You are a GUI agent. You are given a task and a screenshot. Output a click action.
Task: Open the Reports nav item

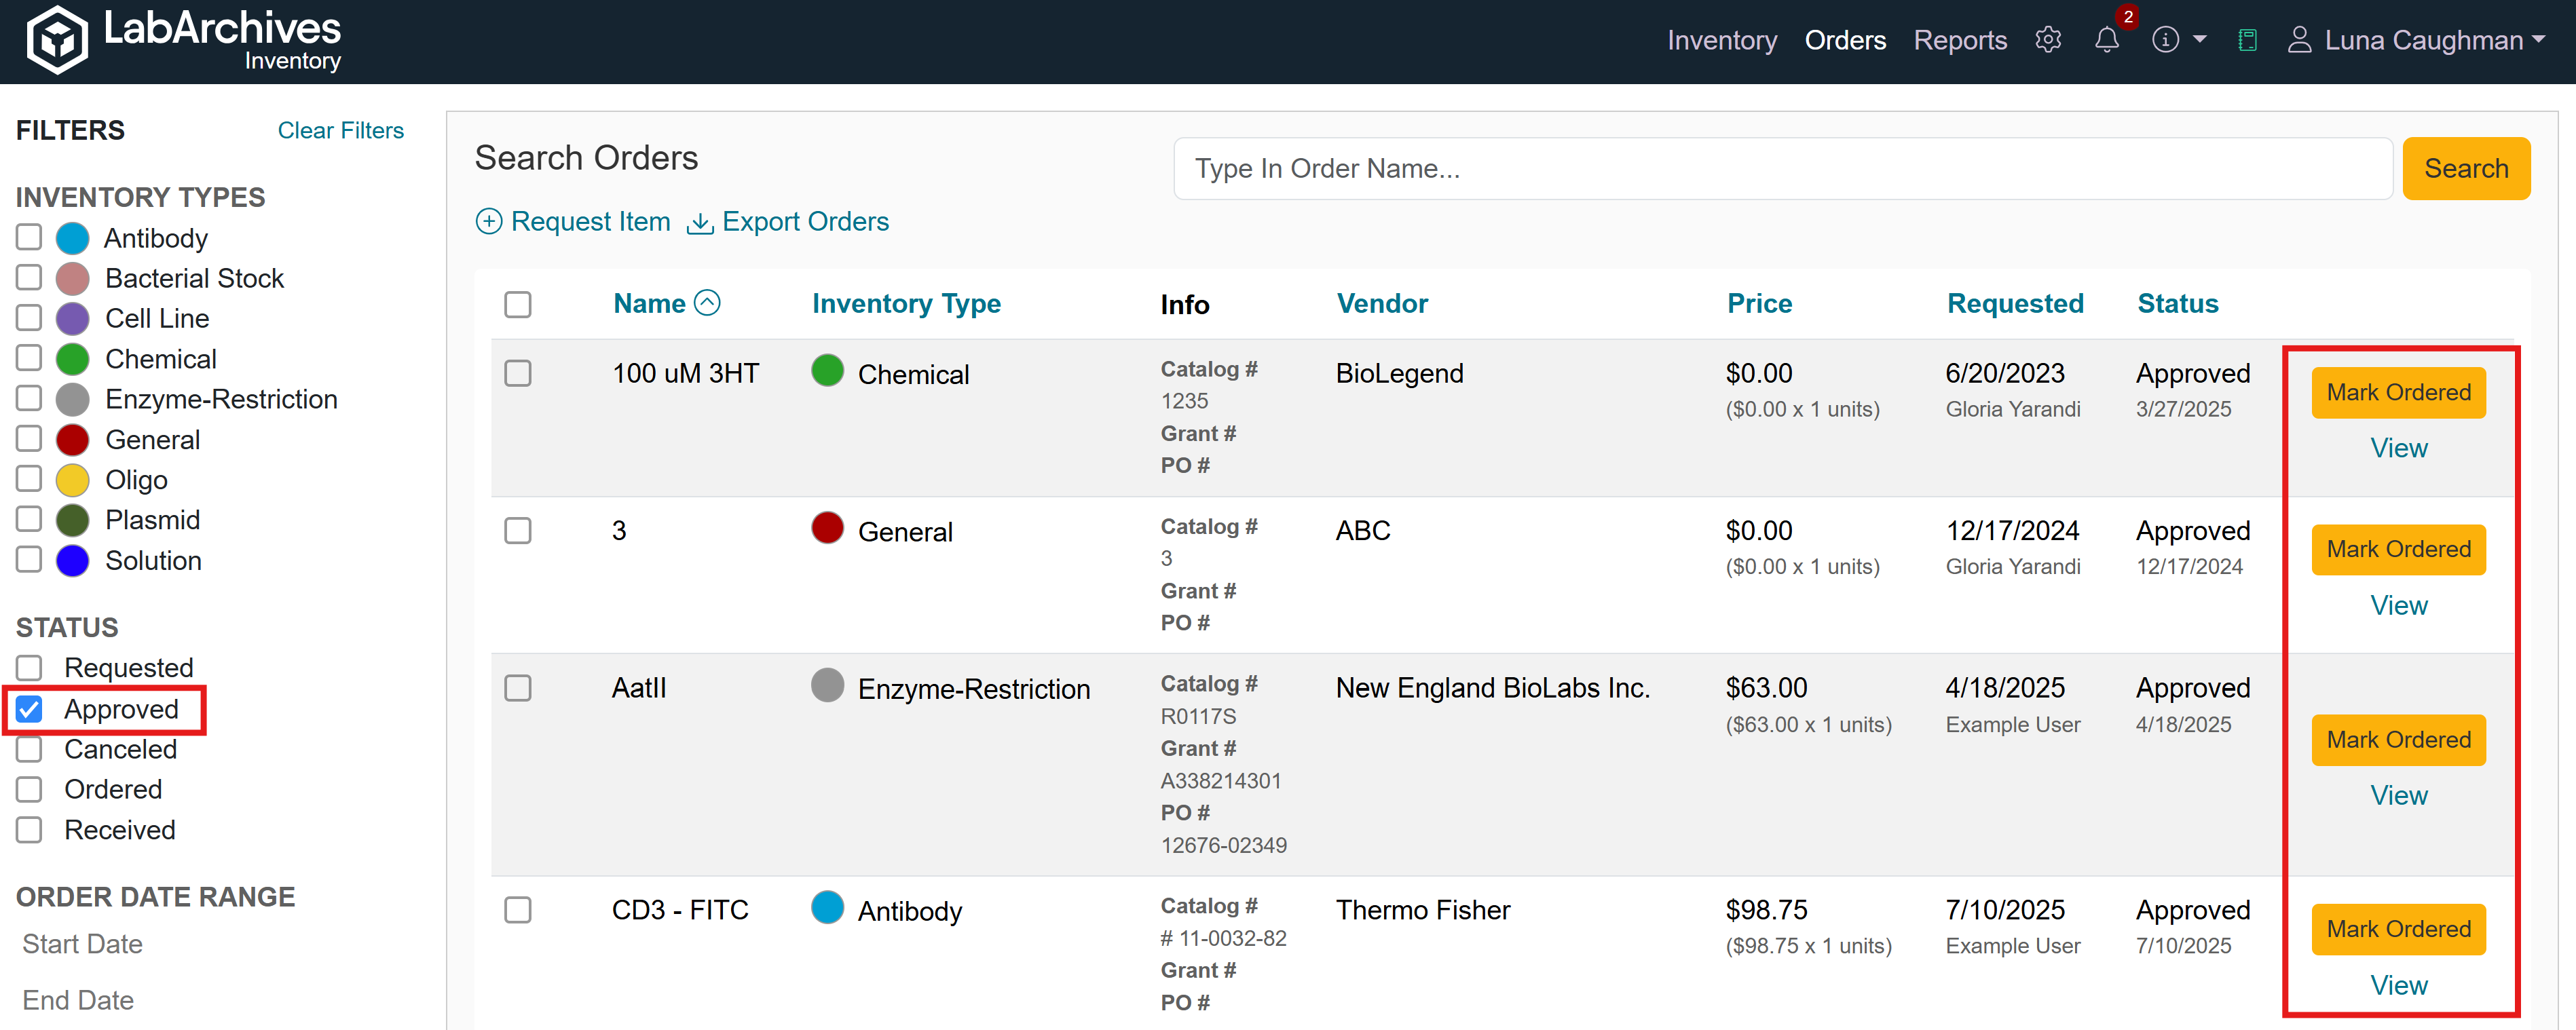coord(1959,40)
